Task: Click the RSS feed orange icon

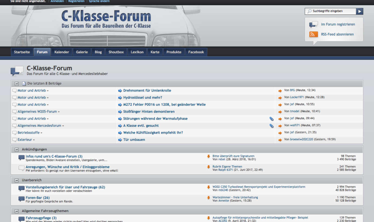Action: (x=314, y=34)
